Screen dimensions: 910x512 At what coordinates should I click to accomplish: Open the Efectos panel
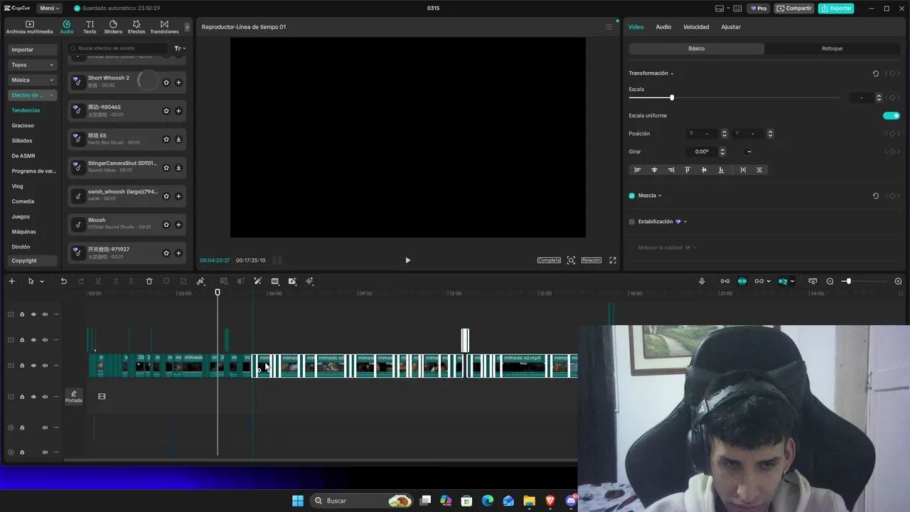point(136,27)
